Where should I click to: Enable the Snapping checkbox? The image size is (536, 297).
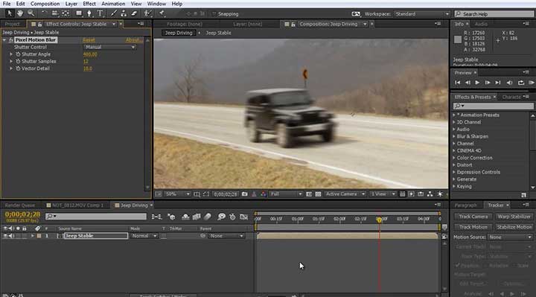(x=214, y=14)
